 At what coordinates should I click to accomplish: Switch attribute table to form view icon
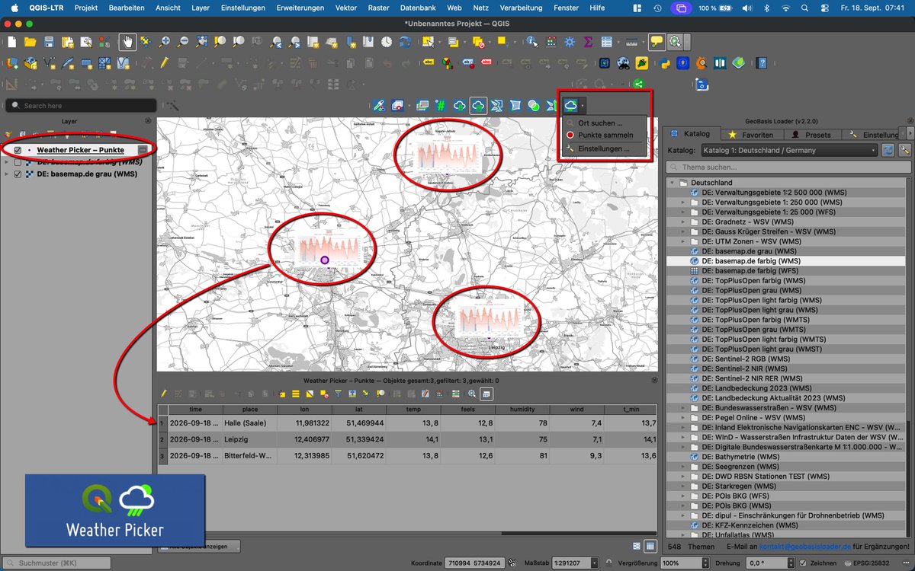(x=637, y=546)
